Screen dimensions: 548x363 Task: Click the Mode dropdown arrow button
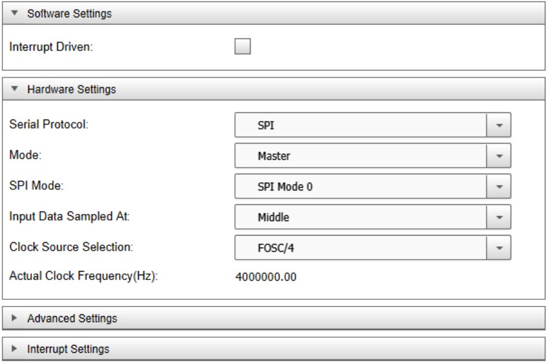click(x=499, y=156)
